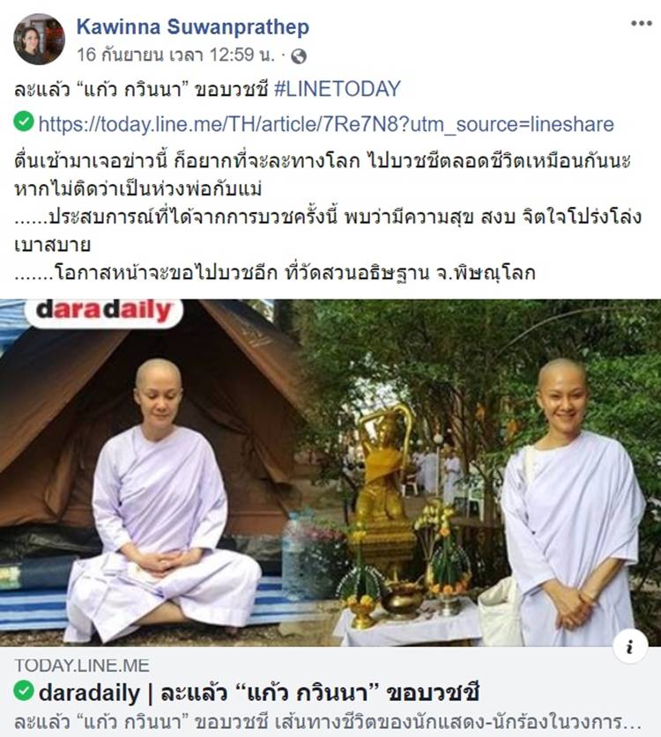Click the globe public-audience icon
This screenshot has width=661, height=737.
pos(299,56)
